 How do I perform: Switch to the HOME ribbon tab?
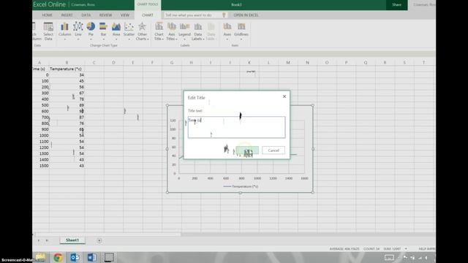pyautogui.click(x=47, y=15)
